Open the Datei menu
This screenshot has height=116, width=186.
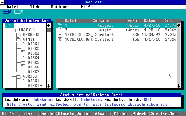tap(12, 7)
